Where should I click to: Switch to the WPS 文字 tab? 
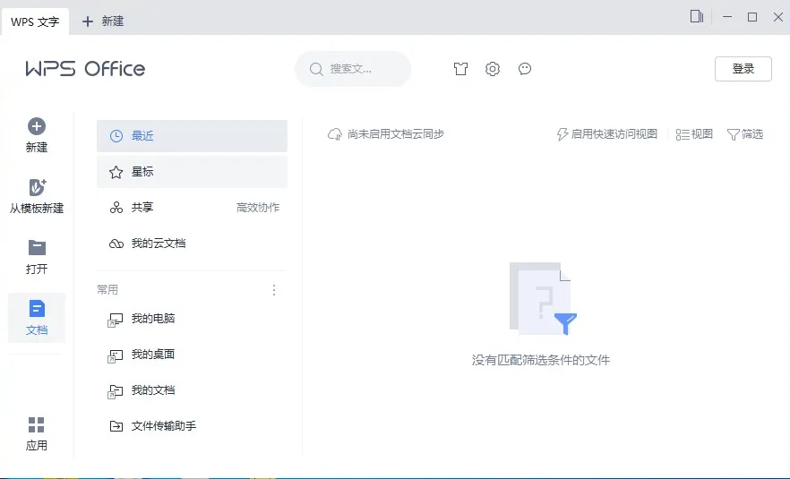(x=35, y=21)
